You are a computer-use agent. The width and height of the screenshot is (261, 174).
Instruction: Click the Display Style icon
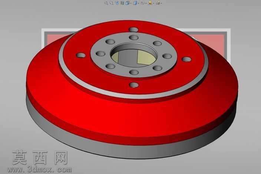[135, 3]
